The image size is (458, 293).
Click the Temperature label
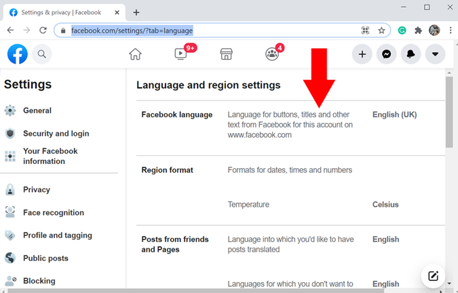pyautogui.click(x=248, y=205)
